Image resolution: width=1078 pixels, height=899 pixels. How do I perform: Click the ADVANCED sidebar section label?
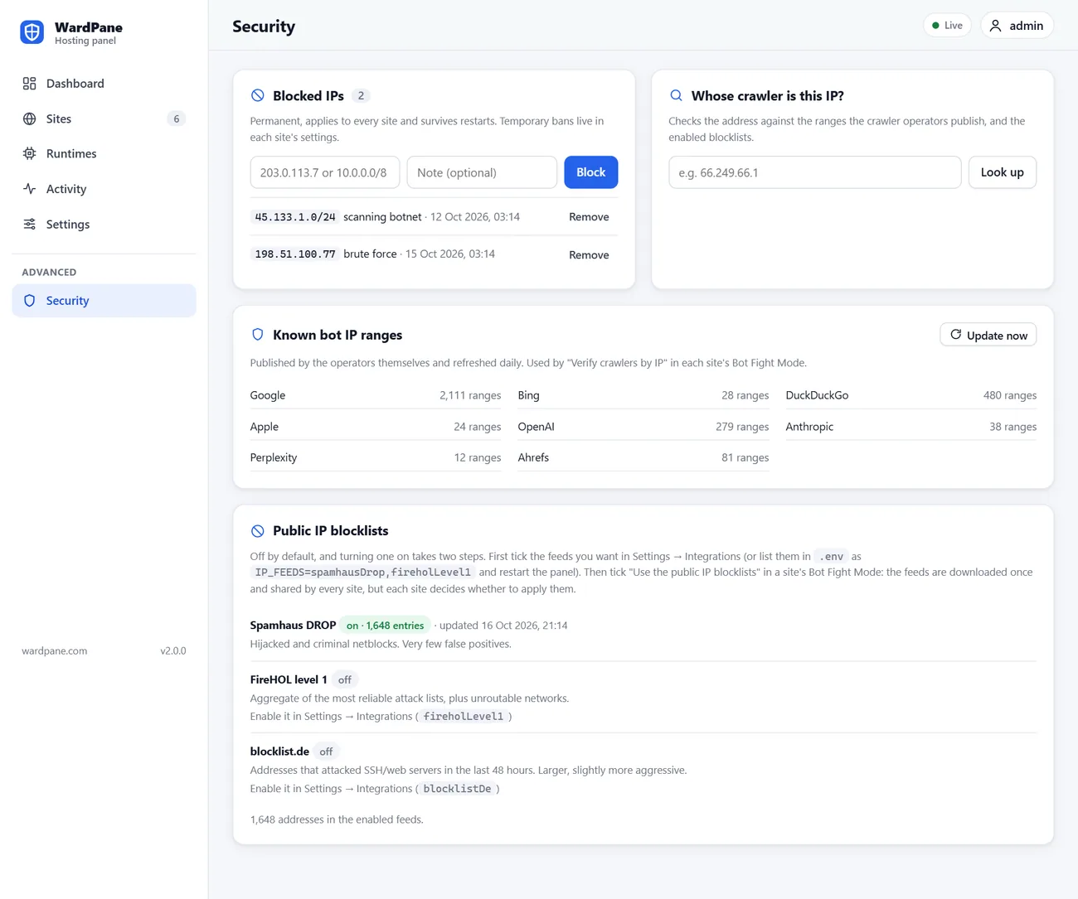49,272
